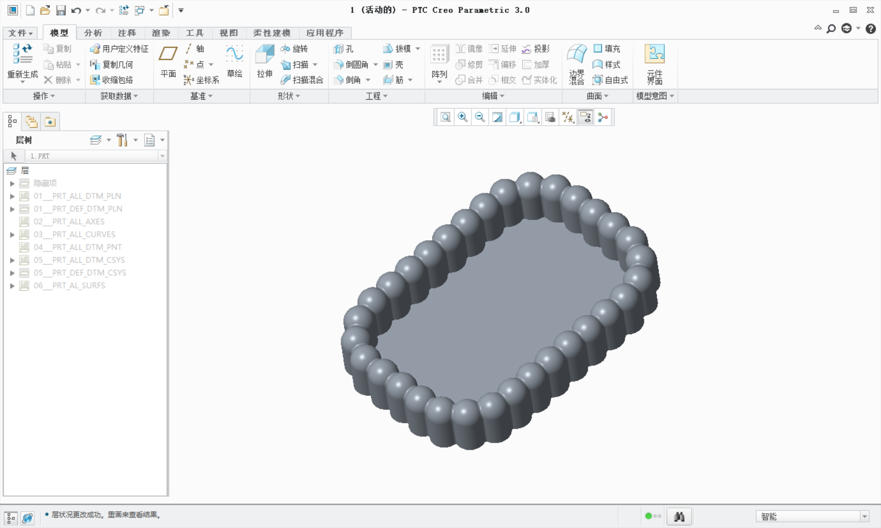Screen dimensions: 881x528
Task: Expand the hidden items (隐藏项) layer
Action: (x=12, y=183)
